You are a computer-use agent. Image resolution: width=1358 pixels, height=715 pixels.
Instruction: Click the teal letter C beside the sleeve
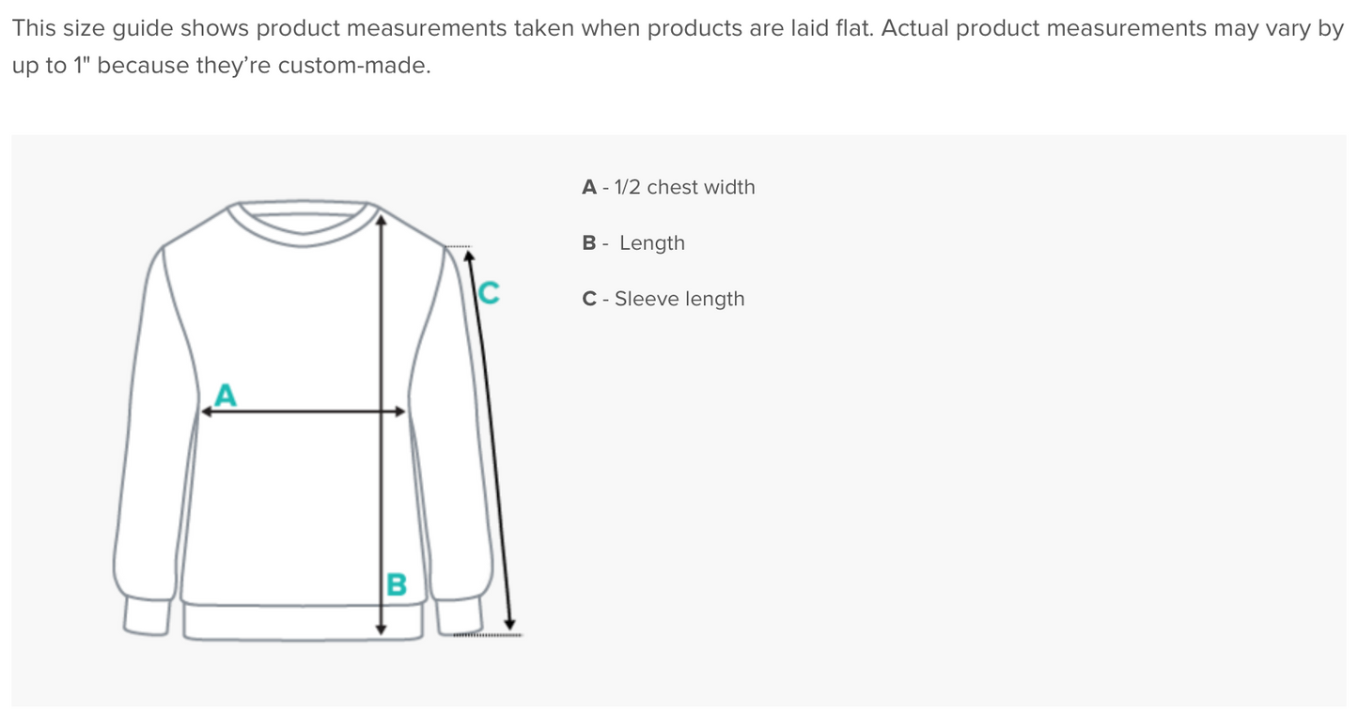coord(489,293)
